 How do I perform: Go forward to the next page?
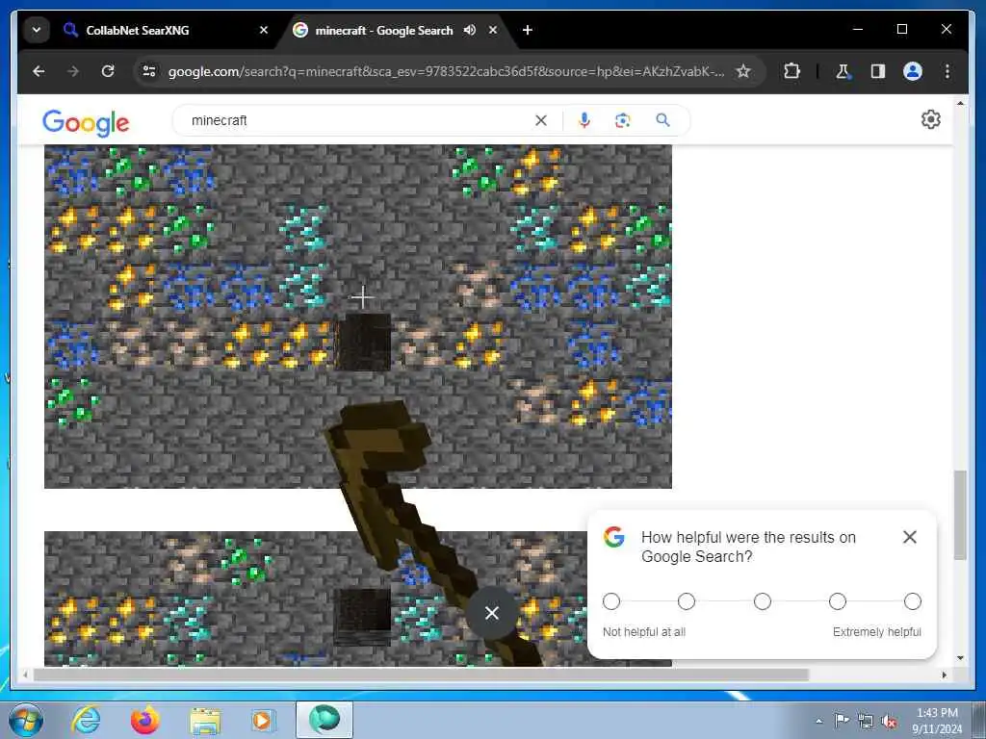click(73, 71)
